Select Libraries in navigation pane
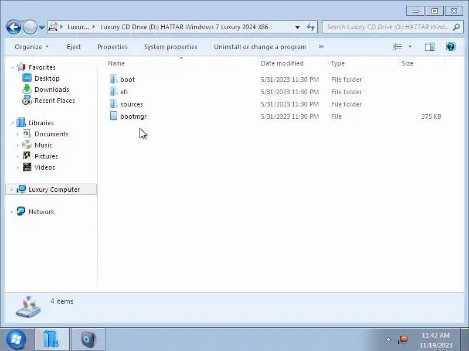The height and width of the screenshot is (351, 469). coord(41,123)
